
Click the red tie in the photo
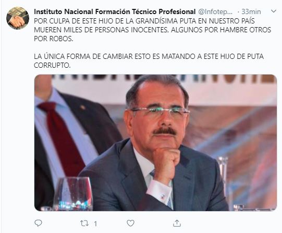coord(62,137)
